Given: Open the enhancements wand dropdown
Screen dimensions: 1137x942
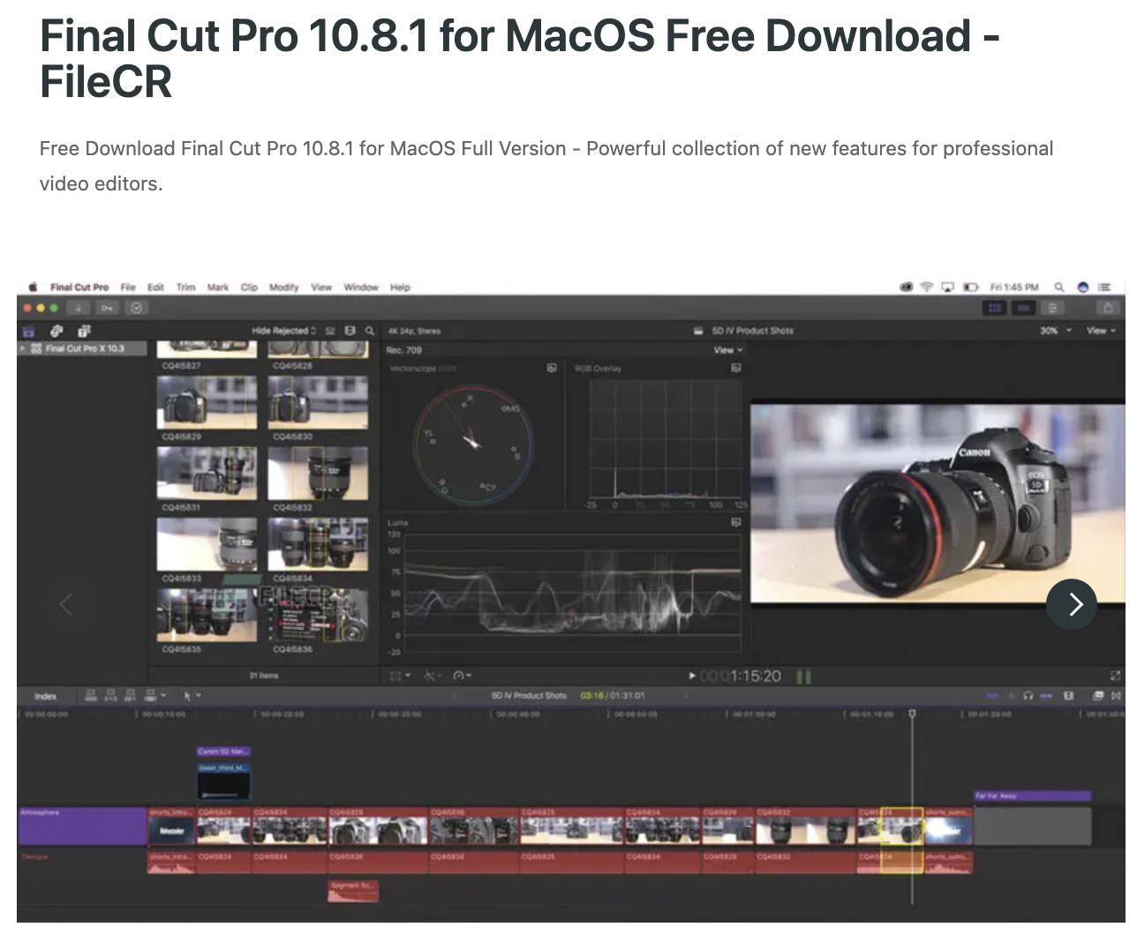Looking at the screenshot, I should [432, 676].
